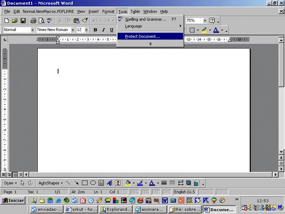Toggle Bold formatting
Screen dimensions: 285x214
pyautogui.click(x=95, y=30)
